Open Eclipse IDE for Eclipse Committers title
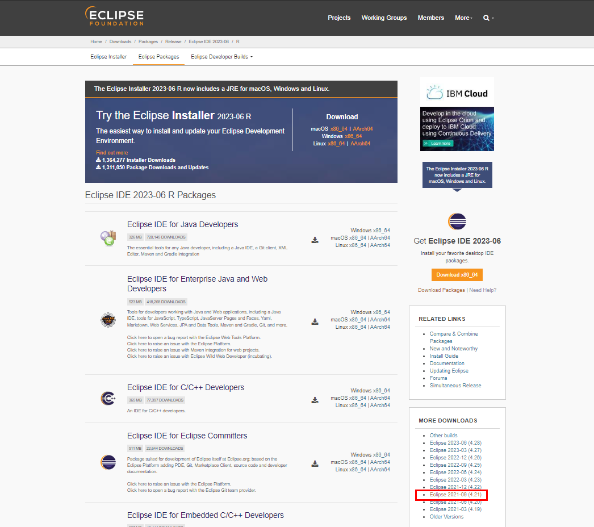The image size is (594, 527). coord(187,436)
